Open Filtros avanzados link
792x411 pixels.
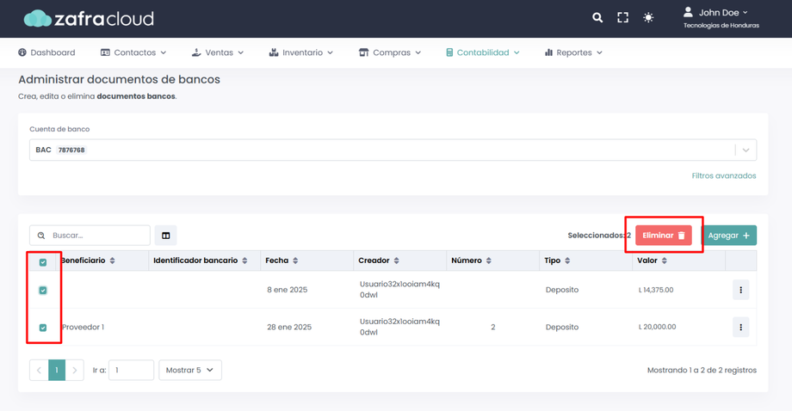click(x=723, y=175)
